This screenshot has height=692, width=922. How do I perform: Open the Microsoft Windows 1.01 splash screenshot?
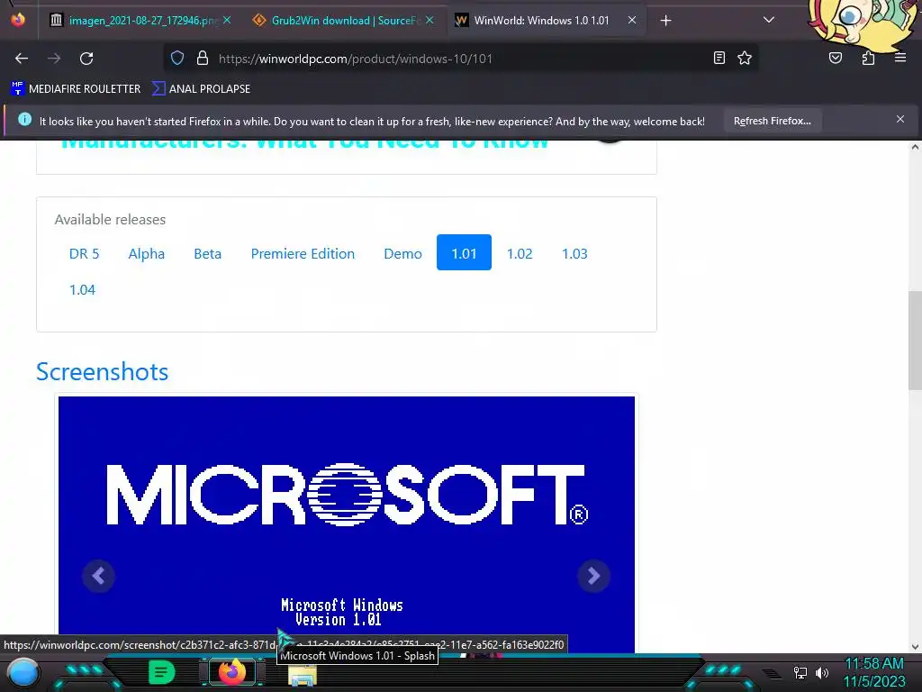point(347,524)
